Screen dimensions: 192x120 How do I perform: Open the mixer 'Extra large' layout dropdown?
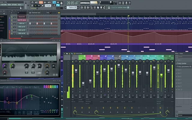[79, 53]
